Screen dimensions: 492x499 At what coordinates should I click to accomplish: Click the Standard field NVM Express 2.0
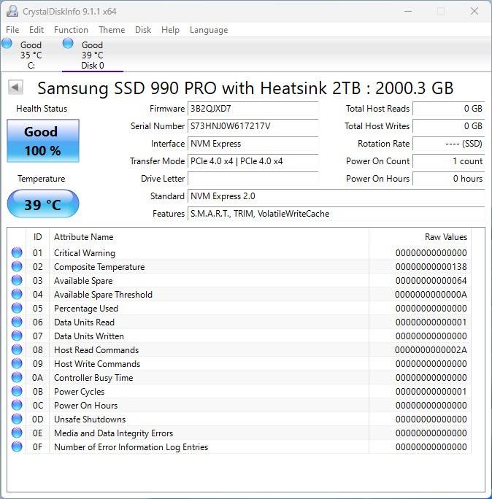337,196
